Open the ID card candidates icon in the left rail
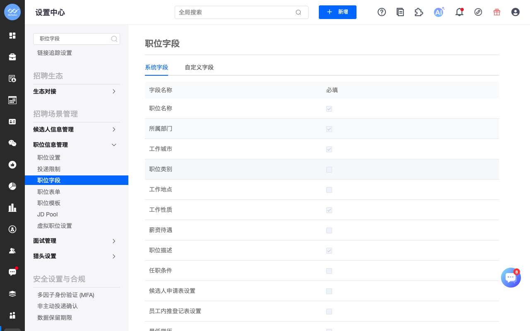 pyautogui.click(x=12, y=122)
